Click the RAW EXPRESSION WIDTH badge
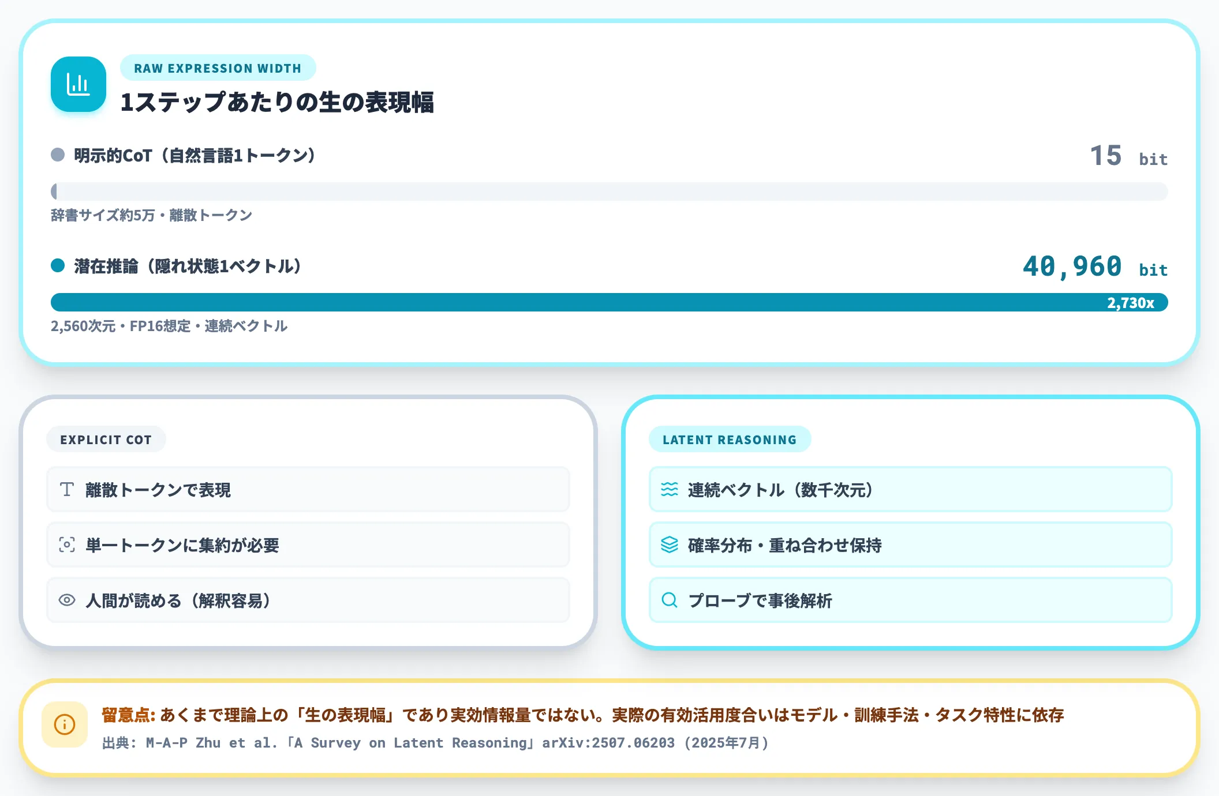The image size is (1219, 796). 218,68
